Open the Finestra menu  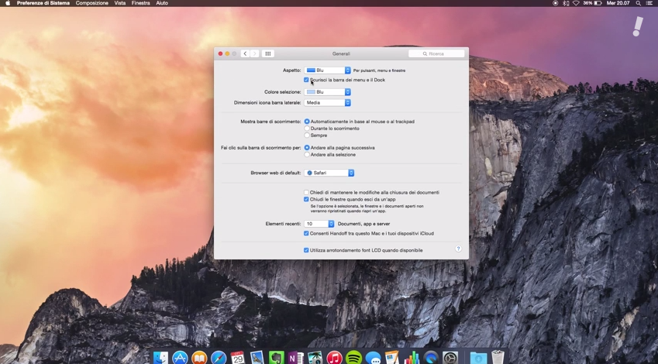pos(140,3)
